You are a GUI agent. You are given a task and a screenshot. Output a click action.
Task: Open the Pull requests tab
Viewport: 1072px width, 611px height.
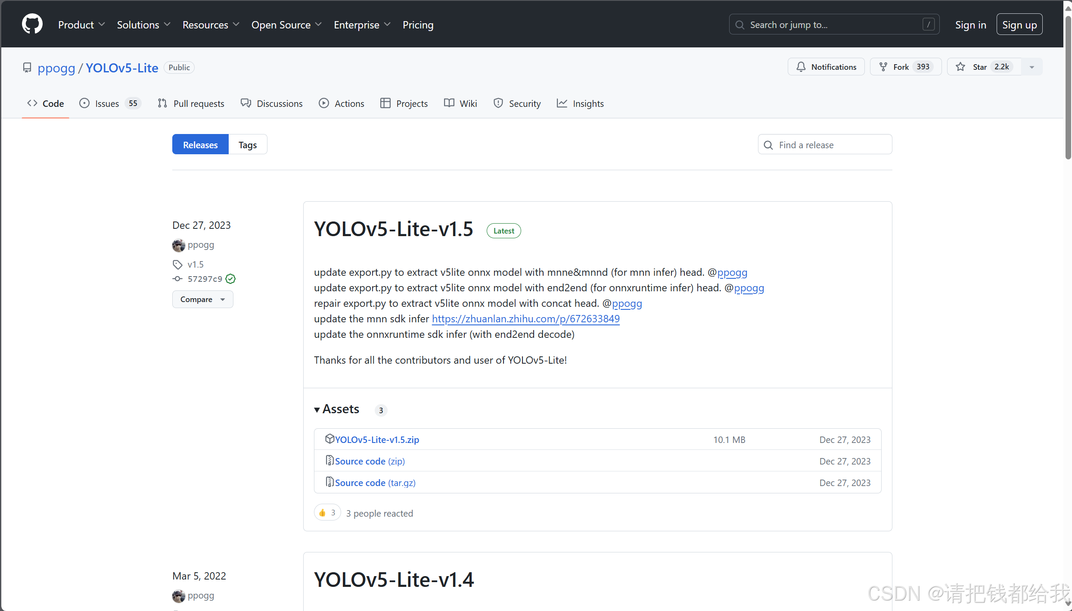[191, 103]
